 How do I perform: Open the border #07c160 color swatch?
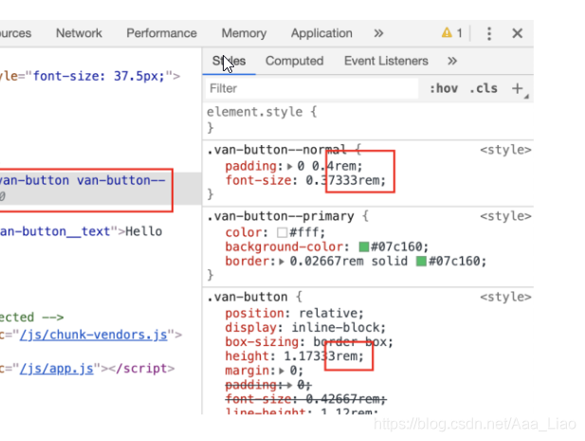coord(421,261)
